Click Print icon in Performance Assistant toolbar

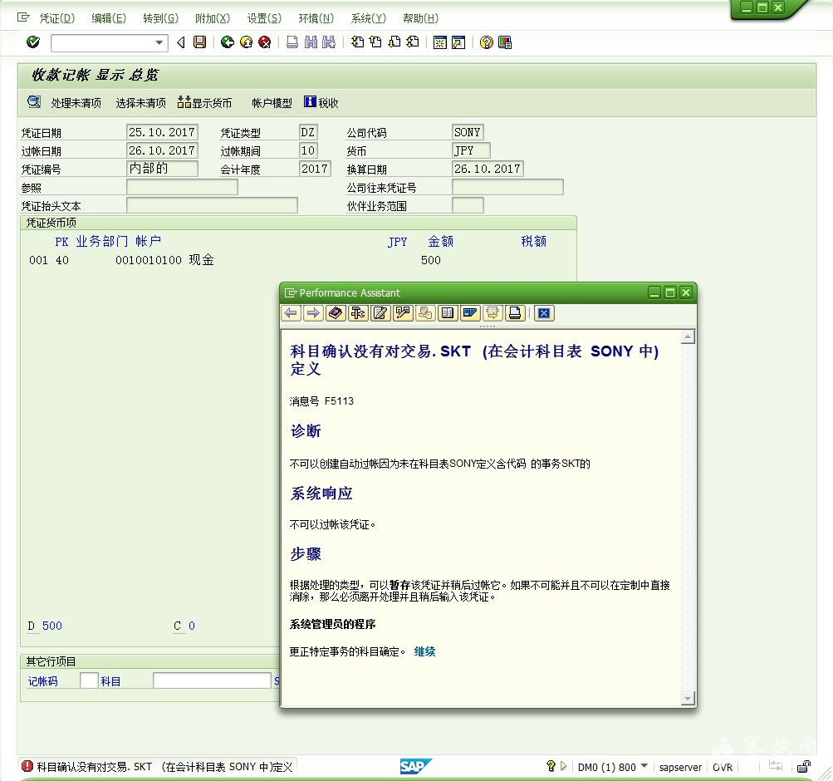tap(515, 313)
